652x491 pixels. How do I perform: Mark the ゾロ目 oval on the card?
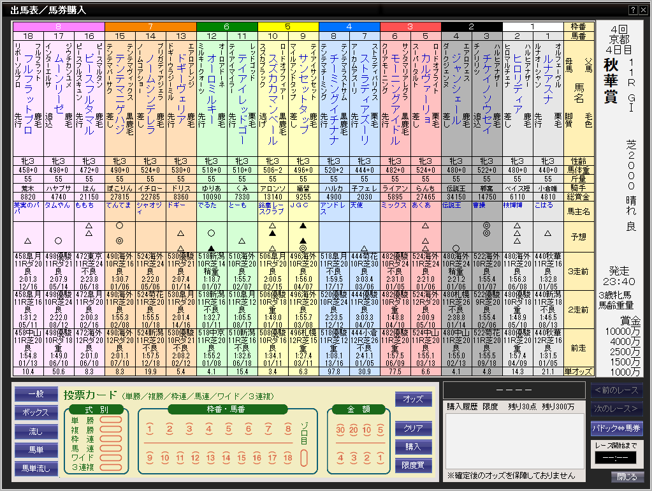(x=304, y=458)
